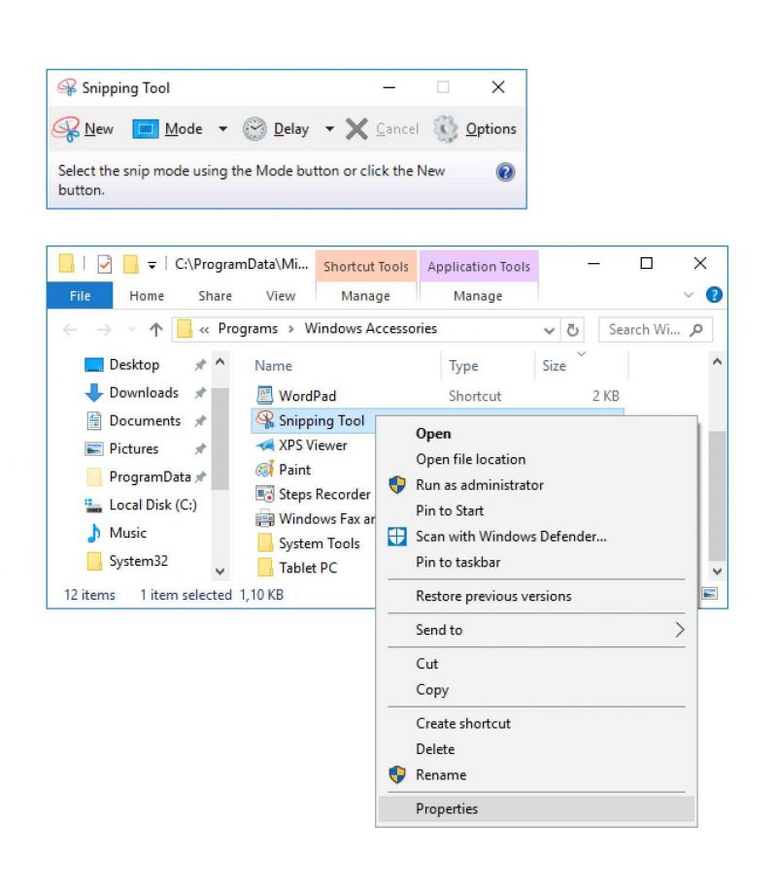Click the Cancel X icon in Snipping Tool
This screenshot has height=885, width=777.
pos(356,129)
